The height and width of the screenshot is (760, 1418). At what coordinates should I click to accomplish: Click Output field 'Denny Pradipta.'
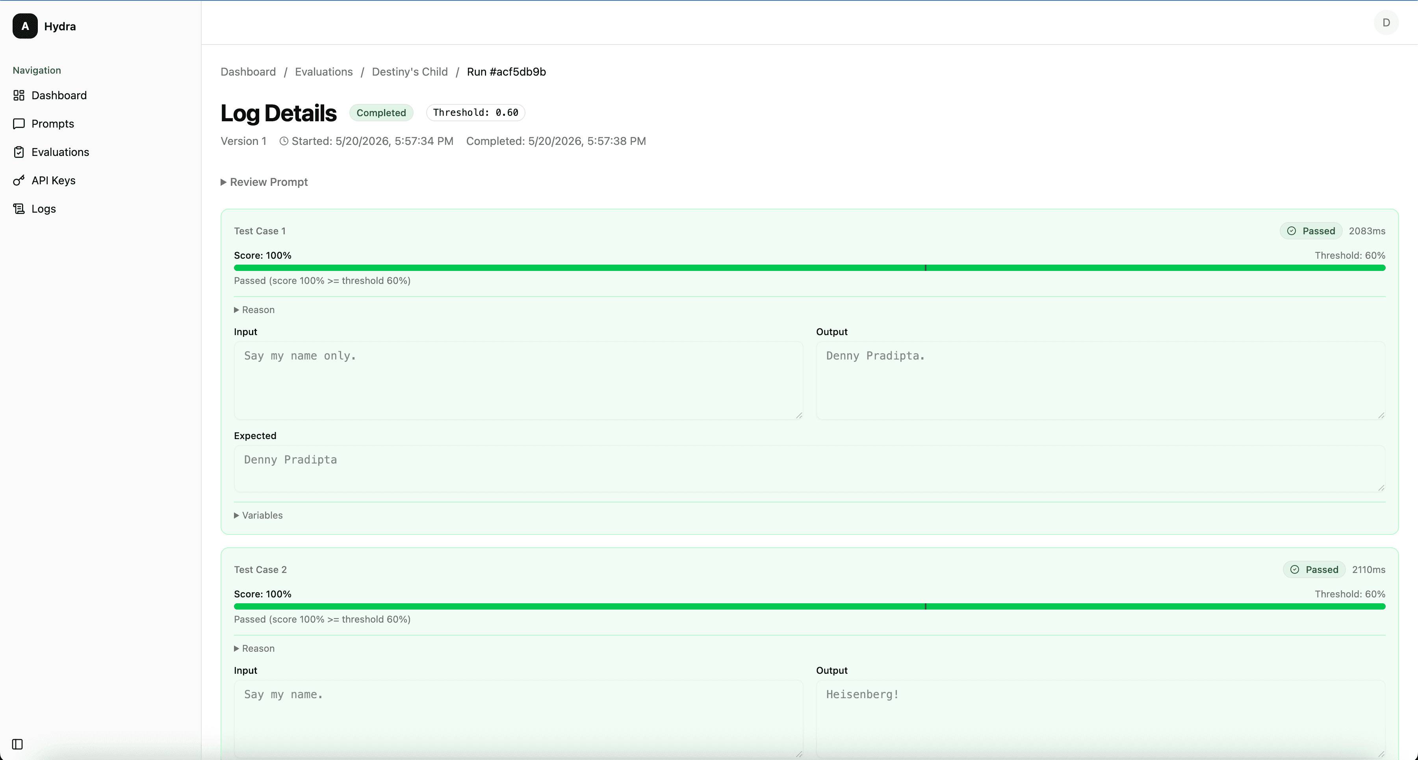coord(1101,380)
